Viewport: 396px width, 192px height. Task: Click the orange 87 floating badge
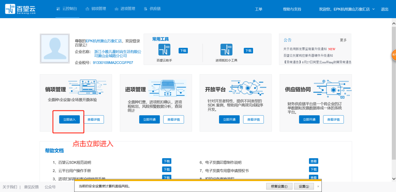pos(394,55)
